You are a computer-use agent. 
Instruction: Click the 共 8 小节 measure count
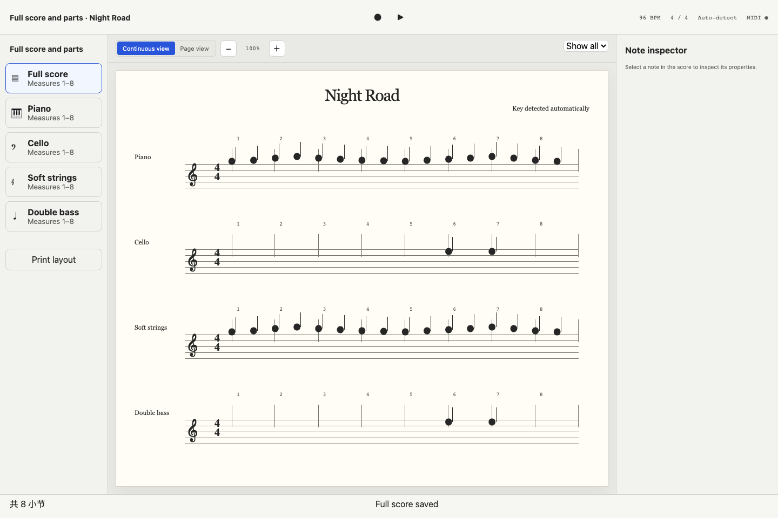[27, 504]
